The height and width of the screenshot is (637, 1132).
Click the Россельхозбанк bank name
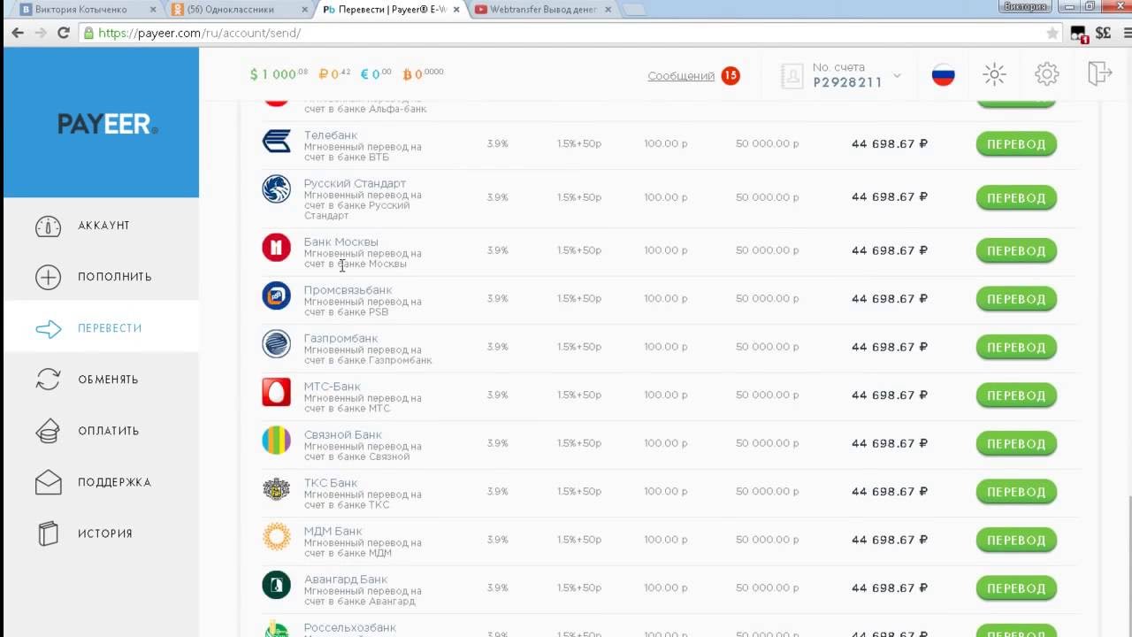tap(350, 628)
